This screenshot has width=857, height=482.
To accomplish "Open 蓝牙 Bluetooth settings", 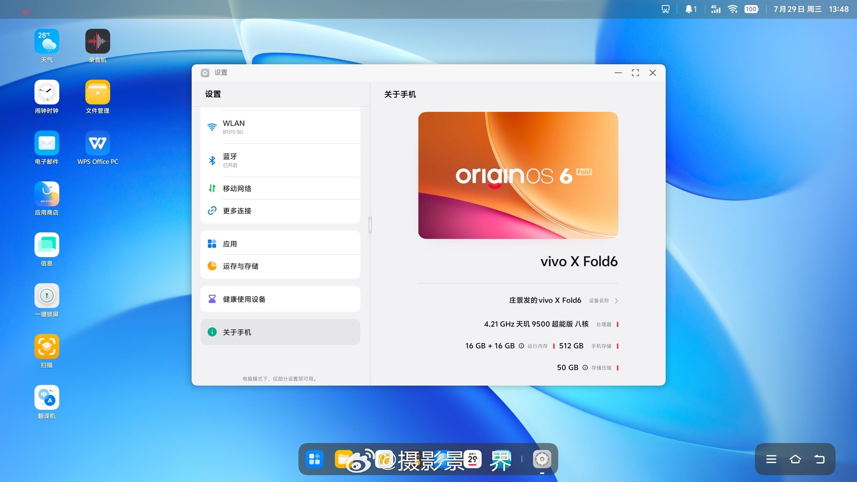I will [x=280, y=160].
